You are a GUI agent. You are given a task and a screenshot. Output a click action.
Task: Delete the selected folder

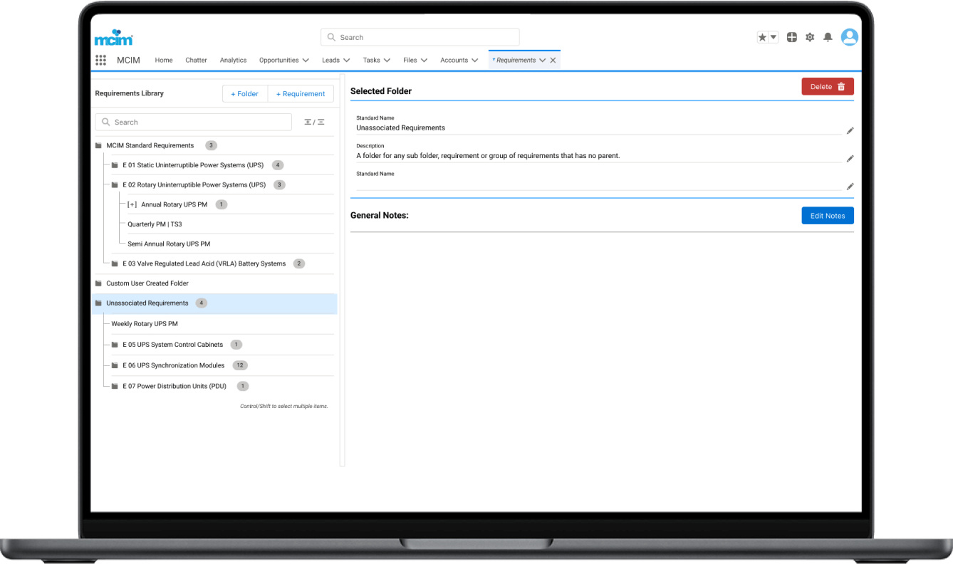point(828,87)
